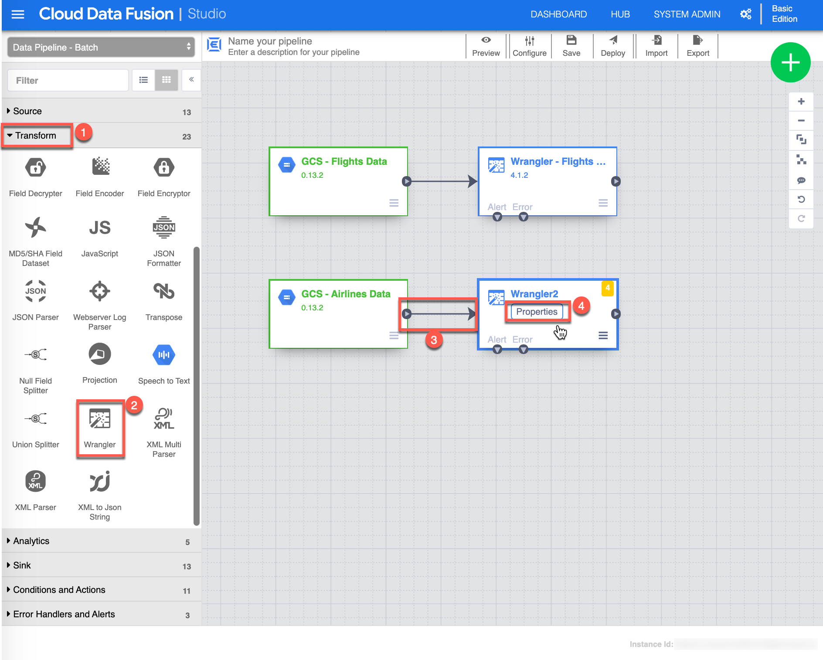
Task: Collapse the Transform plugin section
Action: click(x=36, y=136)
